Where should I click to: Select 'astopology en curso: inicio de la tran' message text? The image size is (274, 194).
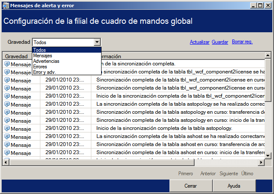tap(181, 120)
